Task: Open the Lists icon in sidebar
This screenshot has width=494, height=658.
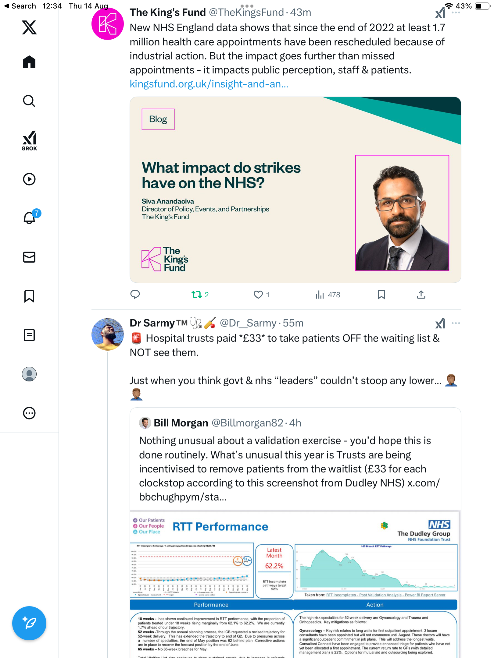Action: coord(29,335)
